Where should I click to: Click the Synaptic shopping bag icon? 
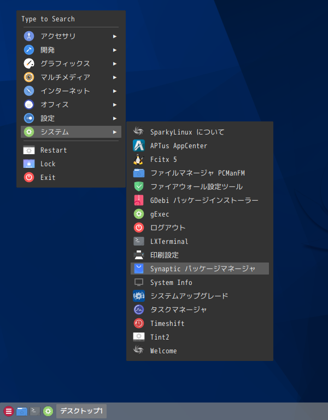[x=139, y=269]
